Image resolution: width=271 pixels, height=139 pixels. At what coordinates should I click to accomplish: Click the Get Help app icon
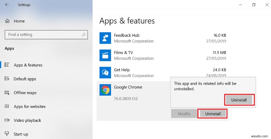(x=105, y=73)
